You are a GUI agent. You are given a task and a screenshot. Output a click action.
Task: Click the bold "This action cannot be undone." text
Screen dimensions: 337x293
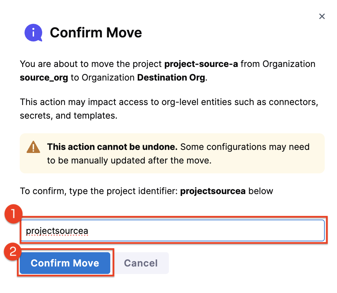click(112, 147)
